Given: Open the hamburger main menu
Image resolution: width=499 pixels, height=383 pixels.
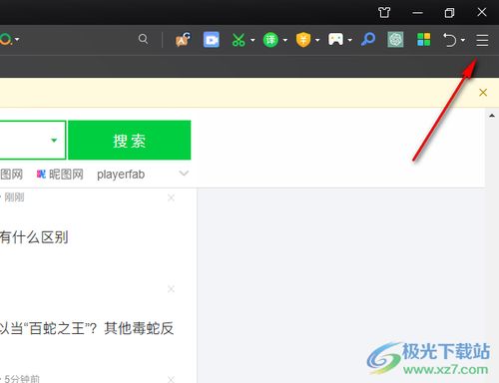Looking at the screenshot, I should [x=482, y=40].
